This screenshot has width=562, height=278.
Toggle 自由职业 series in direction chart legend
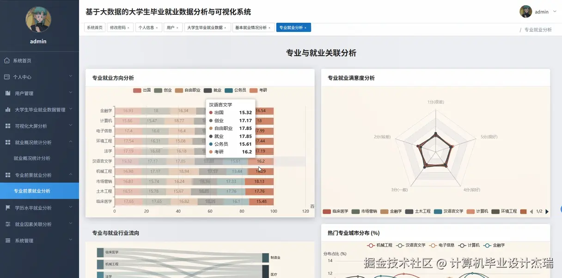pyautogui.click(x=188, y=91)
